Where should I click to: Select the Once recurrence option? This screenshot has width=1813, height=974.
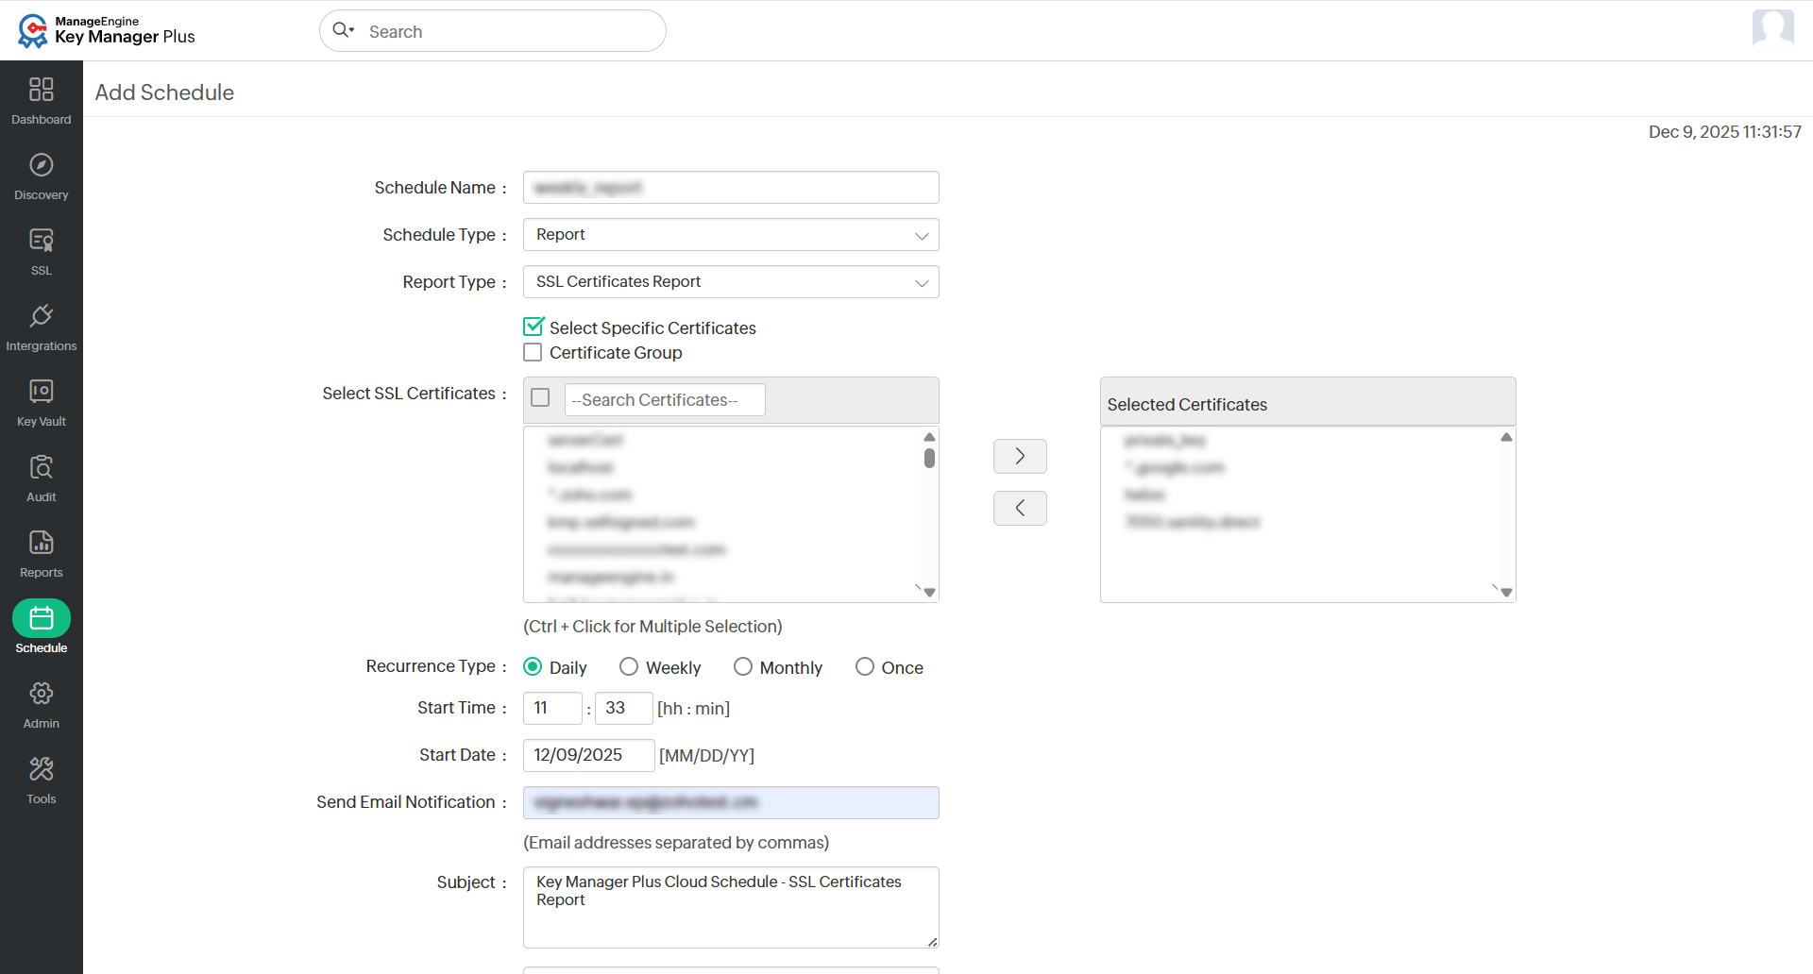tap(865, 667)
